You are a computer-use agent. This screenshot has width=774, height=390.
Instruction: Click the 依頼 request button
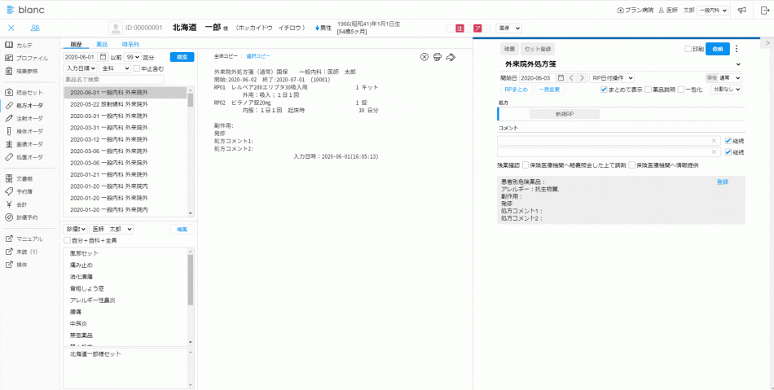[718, 49]
